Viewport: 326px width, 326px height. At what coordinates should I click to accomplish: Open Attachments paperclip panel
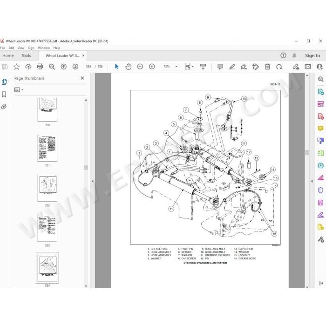[4, 107]
